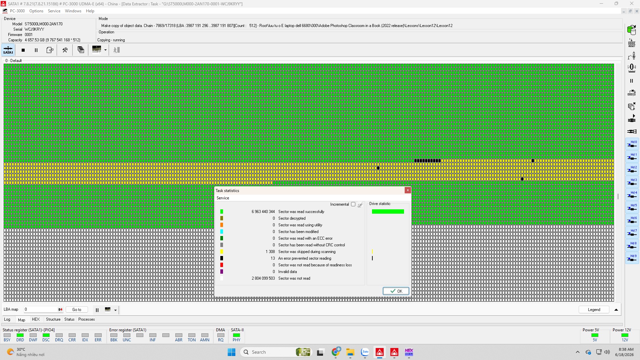Click the stacked windows toolbar icon
Viewport: 640px width, 360px height.
click(81, 50)
